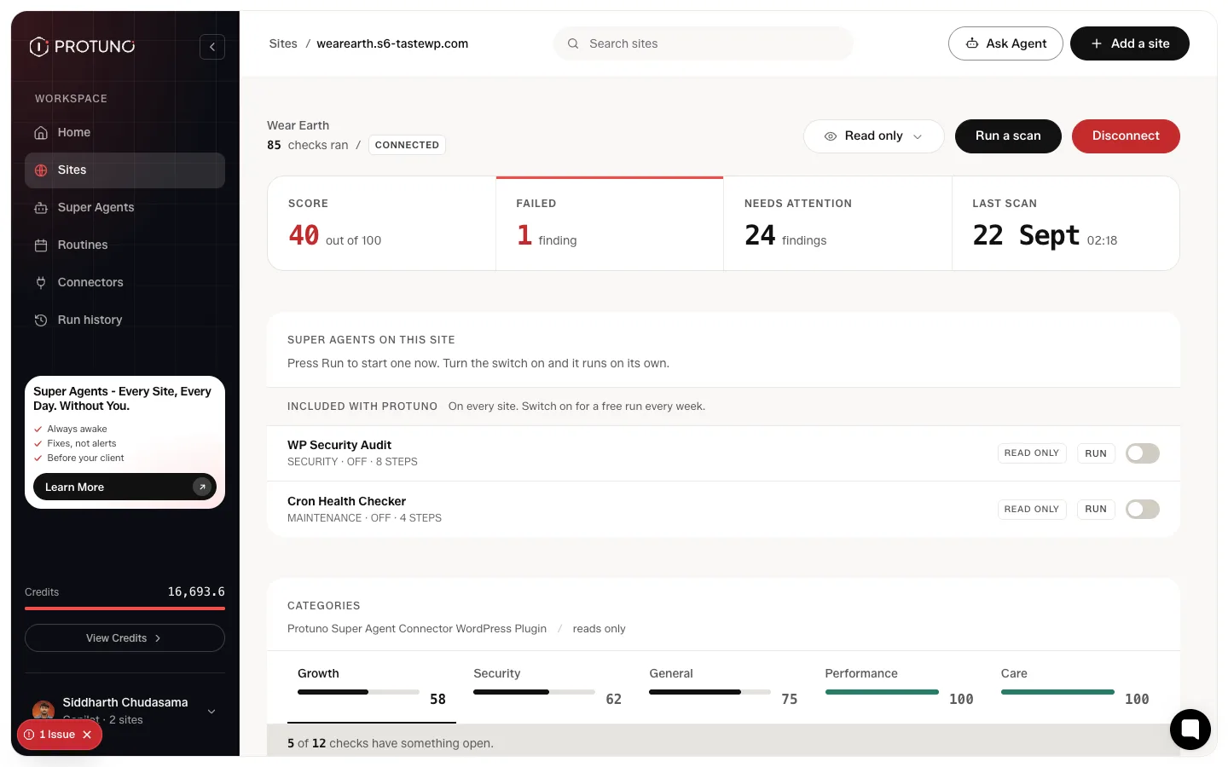Image resolution: width=1228 pixels, height=767 pixels.
Task: Click the Learn More button
Action: (x=125, y=487)
